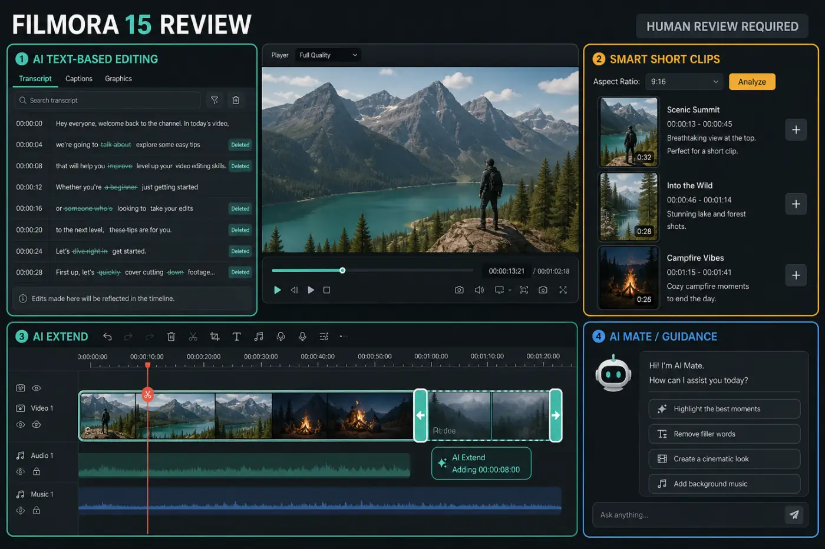This screenshot has width=825, height=549.
Task: Add Into the Wild clip with plus button
Action: point(796,204)
